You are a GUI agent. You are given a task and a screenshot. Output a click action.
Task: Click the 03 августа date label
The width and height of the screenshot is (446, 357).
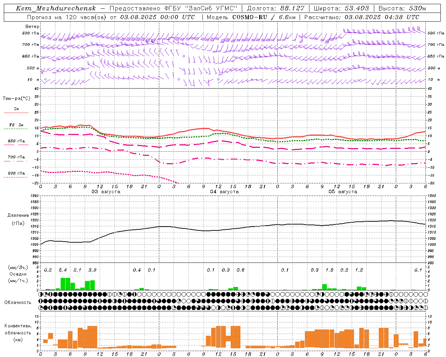tap(106, 192)
